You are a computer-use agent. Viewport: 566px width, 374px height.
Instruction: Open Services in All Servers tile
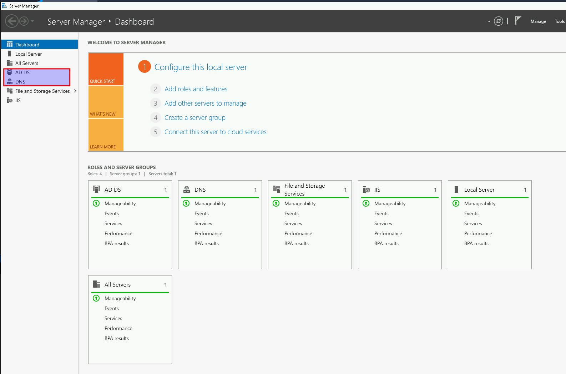113,318
